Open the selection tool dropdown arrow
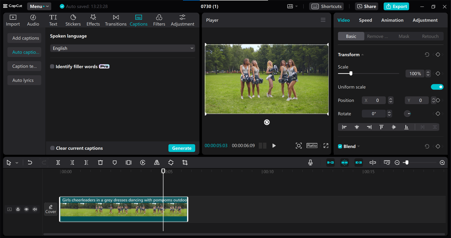The height and width of the screenshot is (238, 451). coord(17,163)
